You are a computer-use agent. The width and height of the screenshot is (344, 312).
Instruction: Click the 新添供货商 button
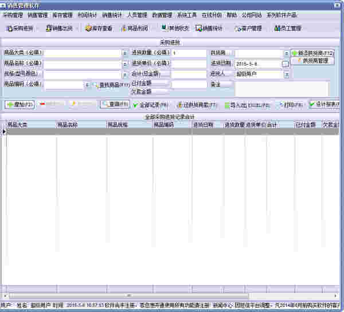(x=312, y=53)
